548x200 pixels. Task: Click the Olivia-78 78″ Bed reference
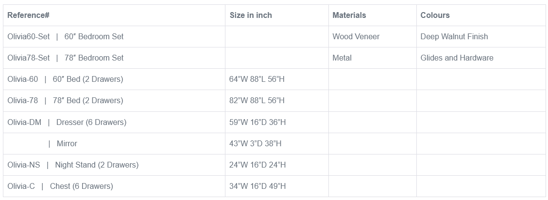(x=65, y=101)
